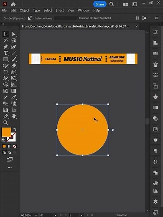Screen dimensions: 163x217
Task: Select the Shape Builder tool
Action: tap(5, 84)
